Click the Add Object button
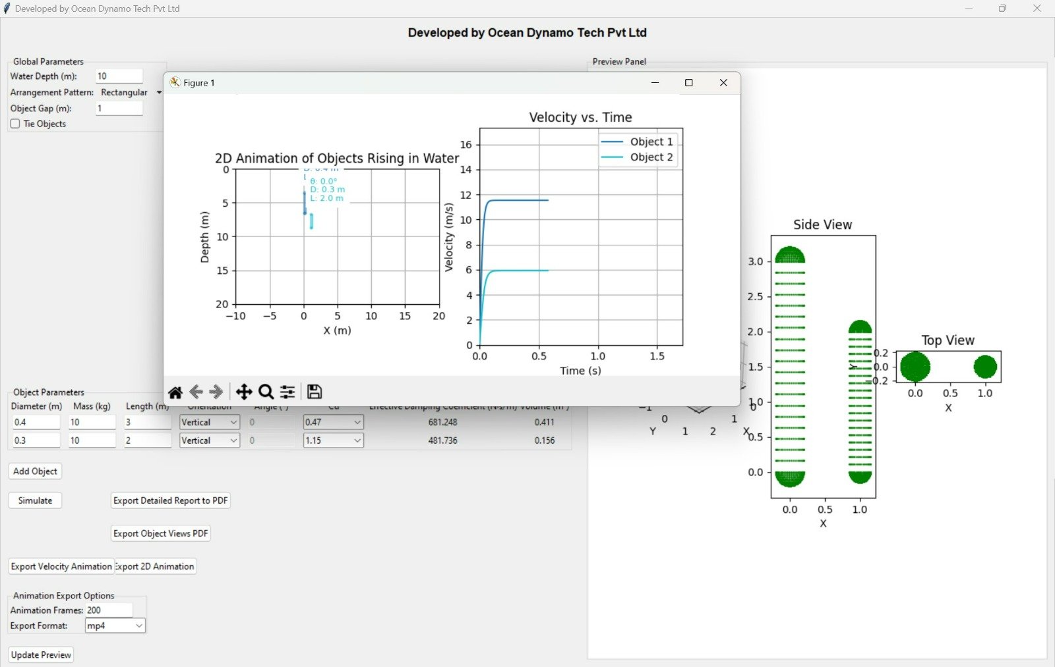The height and width of the screenshot is (667, 1055). click(35, 471)
